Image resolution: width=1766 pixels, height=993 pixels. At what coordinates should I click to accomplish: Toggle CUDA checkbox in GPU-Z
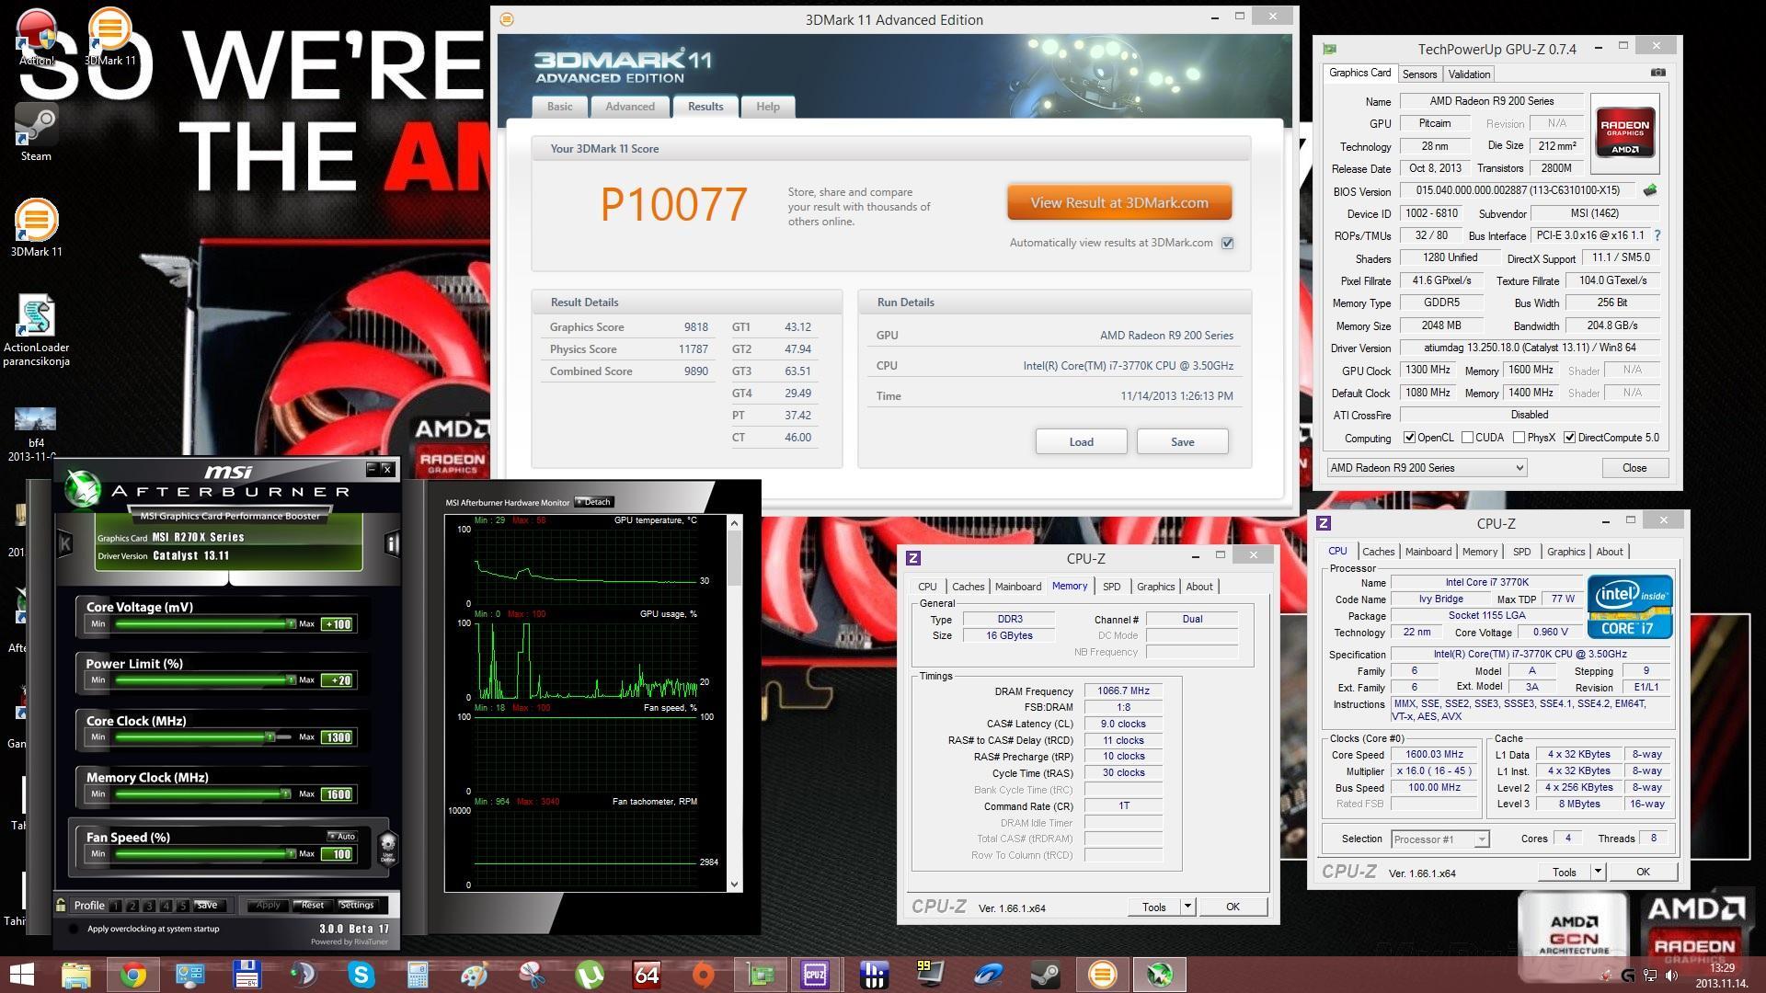pos(1467,438)
